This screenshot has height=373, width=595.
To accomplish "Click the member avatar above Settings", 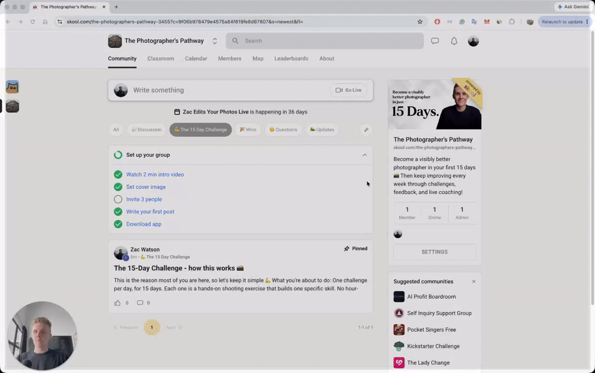I will pyautogui.click(x=397, y=234).
